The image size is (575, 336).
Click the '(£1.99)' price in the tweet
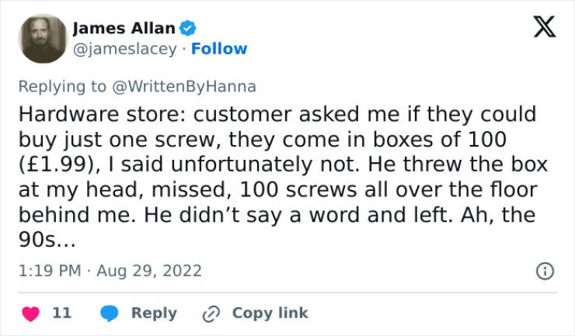pyautogui.click(x=57, y=165)
